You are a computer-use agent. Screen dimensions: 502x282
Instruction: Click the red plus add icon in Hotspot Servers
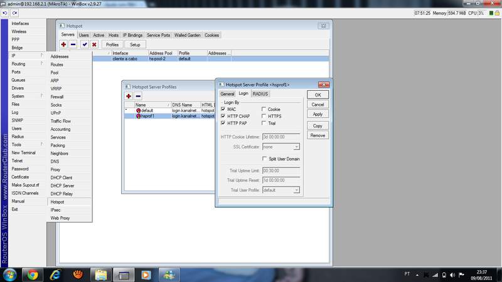tap(63, 44)
